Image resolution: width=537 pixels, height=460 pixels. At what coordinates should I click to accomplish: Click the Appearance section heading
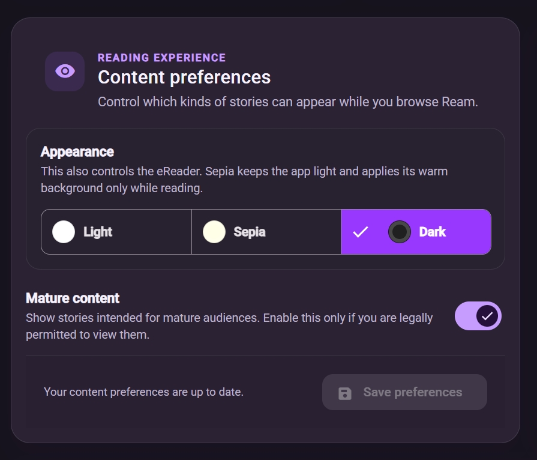(x=77, y=152)
